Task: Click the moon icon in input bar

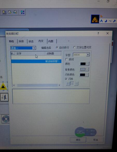Action: click(106, 21)
